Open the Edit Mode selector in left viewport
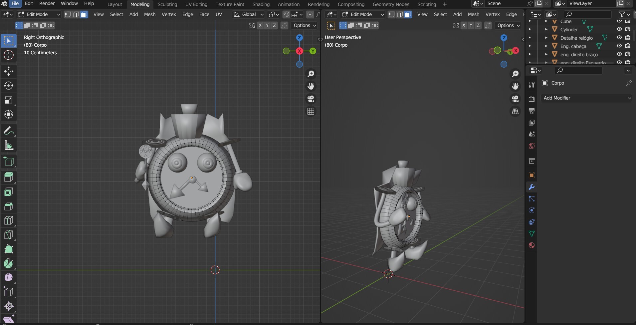This screenshot has height=325, width=636. pyautogui.click(x=39, y=14)
